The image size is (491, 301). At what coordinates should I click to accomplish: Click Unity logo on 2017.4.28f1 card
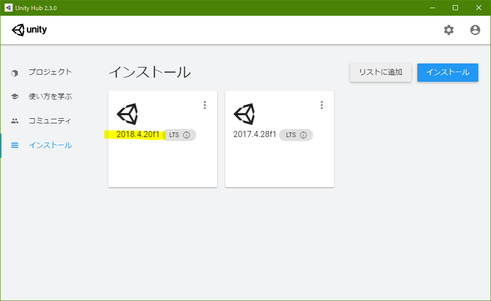pos(244,114)
